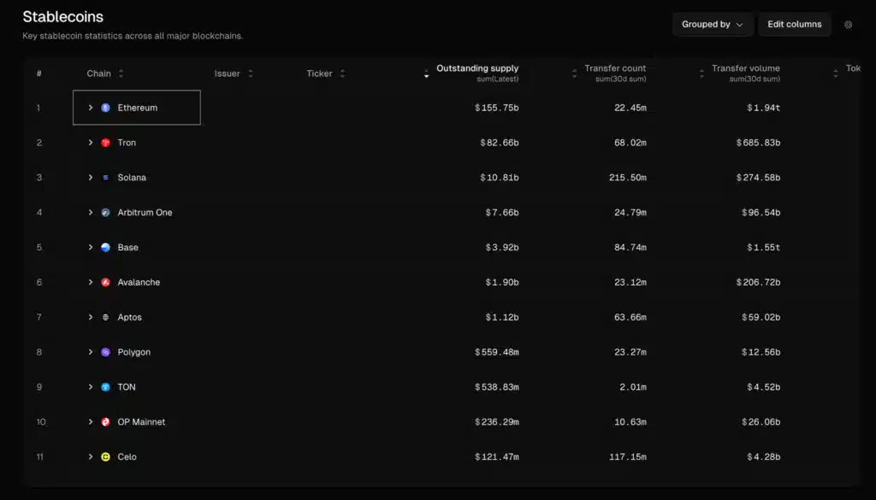Expand the Ethereum row
Image resolution: width=876 pixels, height=500 pixels.
point(91,107)
